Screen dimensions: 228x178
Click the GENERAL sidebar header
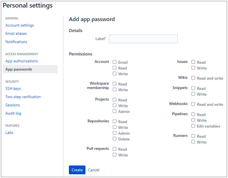[12, 18]
